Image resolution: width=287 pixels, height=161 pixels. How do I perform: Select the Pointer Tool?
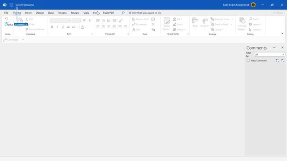(140, 19)
